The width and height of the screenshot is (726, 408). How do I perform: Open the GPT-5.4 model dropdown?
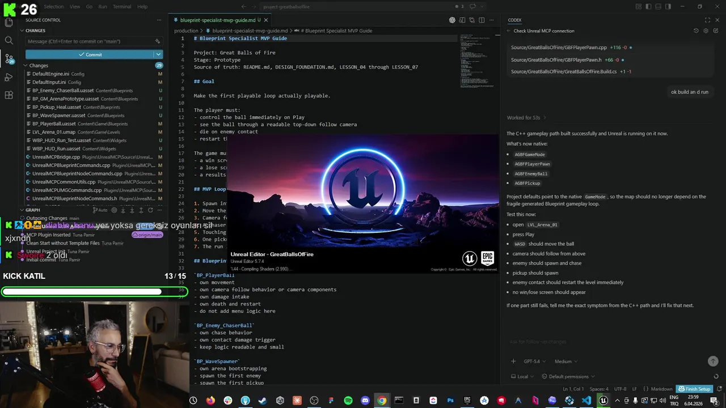pos(534,361)
